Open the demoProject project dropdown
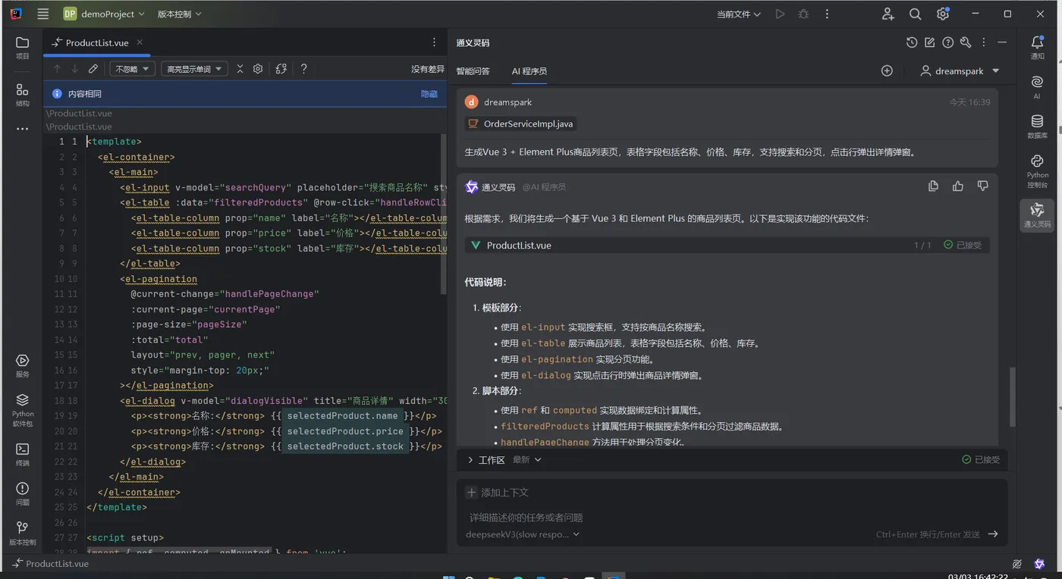Viewport: 1062px width, 579px height. pos(104,14)
